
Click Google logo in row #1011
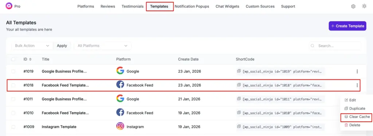120,98
